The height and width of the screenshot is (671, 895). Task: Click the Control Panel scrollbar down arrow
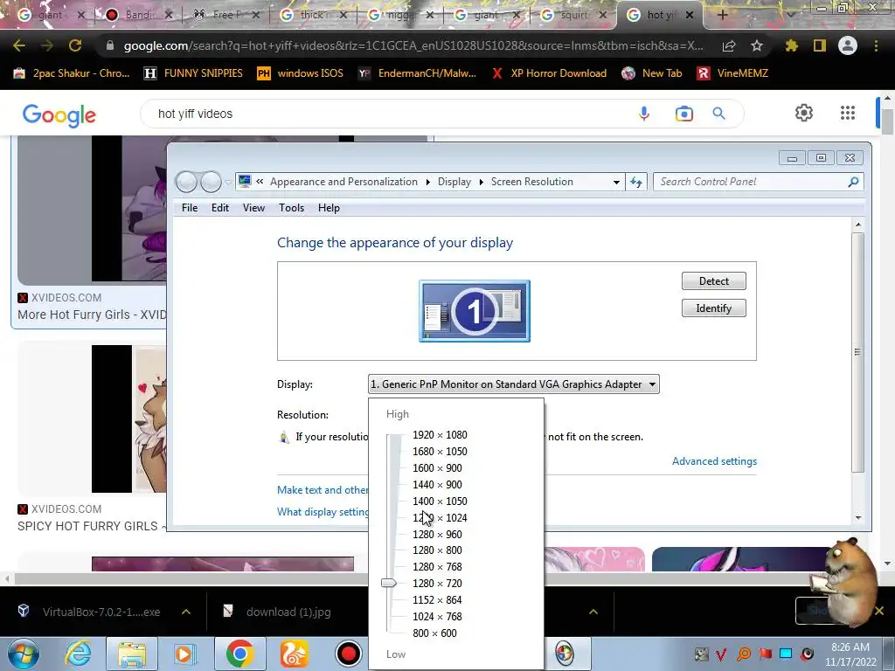click(858, 517)
